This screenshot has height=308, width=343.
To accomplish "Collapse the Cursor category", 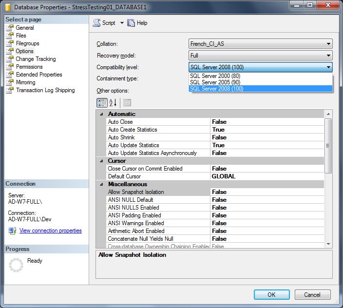I will coord(101,161).
